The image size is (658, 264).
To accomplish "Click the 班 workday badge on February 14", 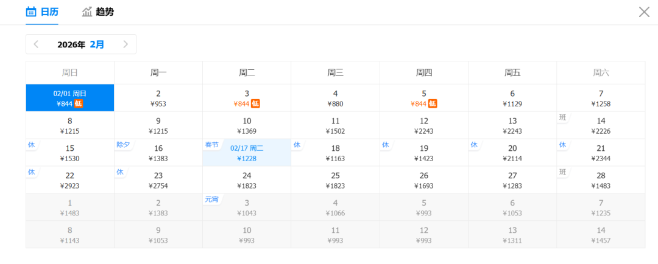I will coord(562,117).
